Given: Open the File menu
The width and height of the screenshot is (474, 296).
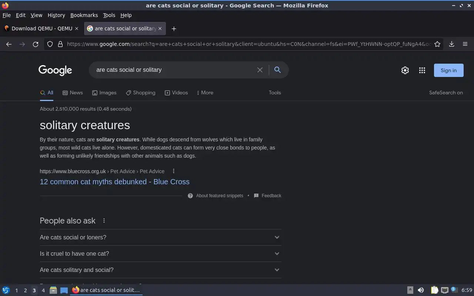Looking at the screenshot, I should [7, 15].
